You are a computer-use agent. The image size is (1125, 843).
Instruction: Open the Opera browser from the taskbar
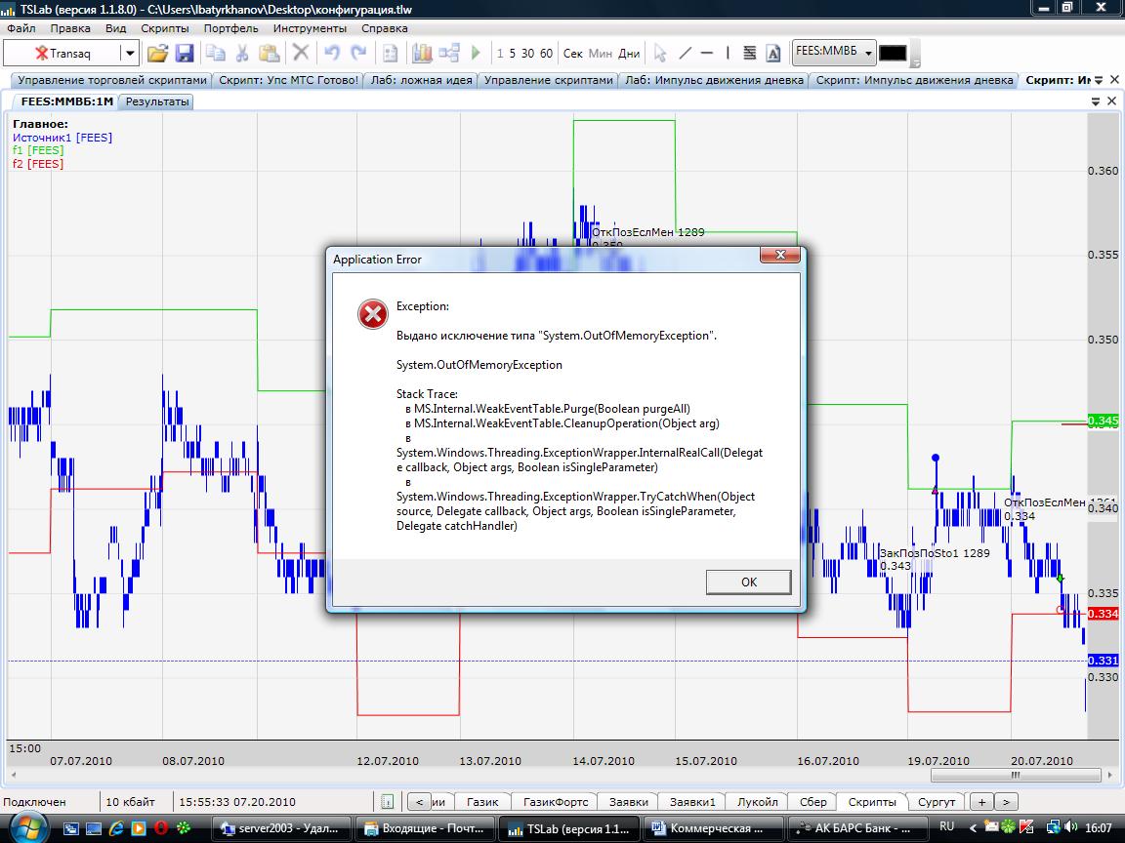click(x=159, y=827)
